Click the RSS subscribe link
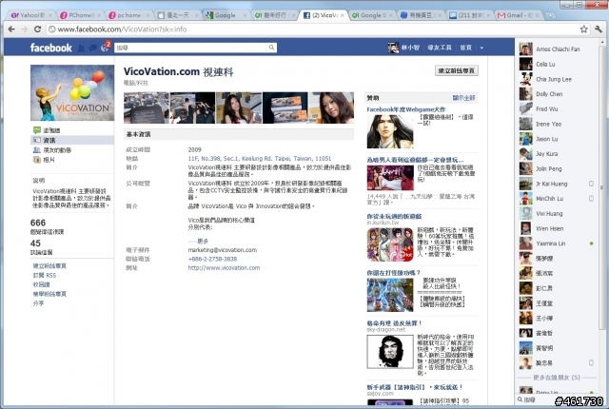The image size is (609, 409). tap(45, 275)
